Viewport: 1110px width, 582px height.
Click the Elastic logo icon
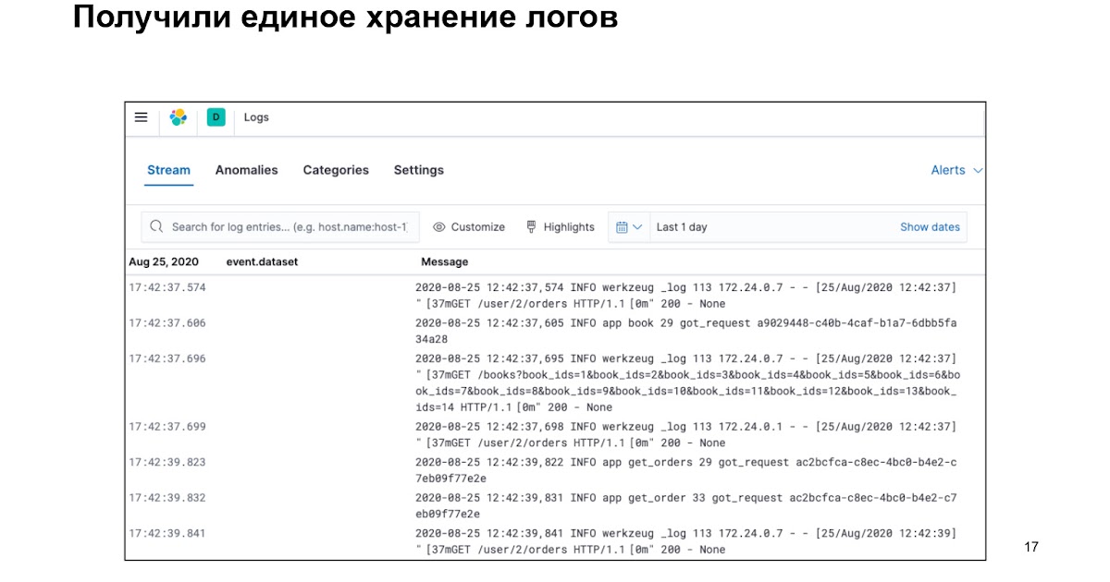click(x=179, y=117)
